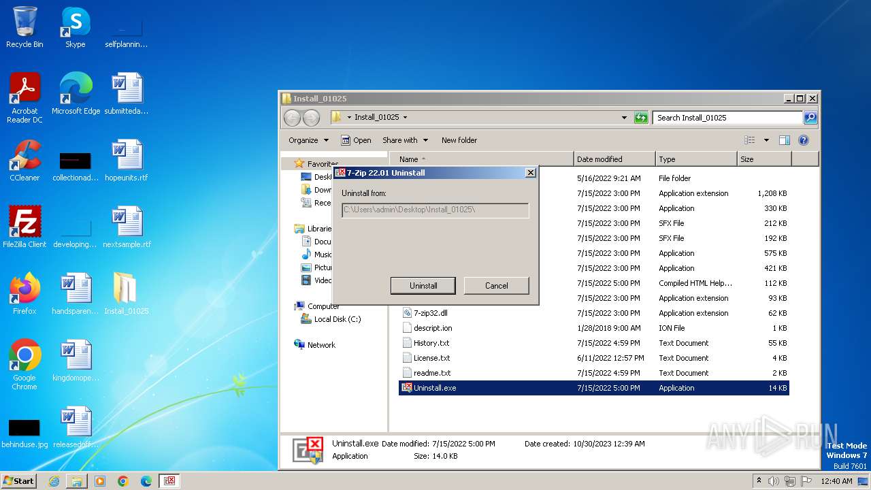This screenshot has width=871, height=490.
Task: Launch Microsoft Edge from desktop
Action: pyautogui.click(x=76, y=93)
